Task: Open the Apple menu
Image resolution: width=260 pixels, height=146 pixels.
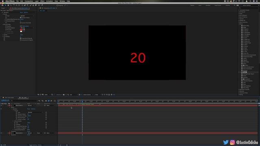Action: click(2, 1)
